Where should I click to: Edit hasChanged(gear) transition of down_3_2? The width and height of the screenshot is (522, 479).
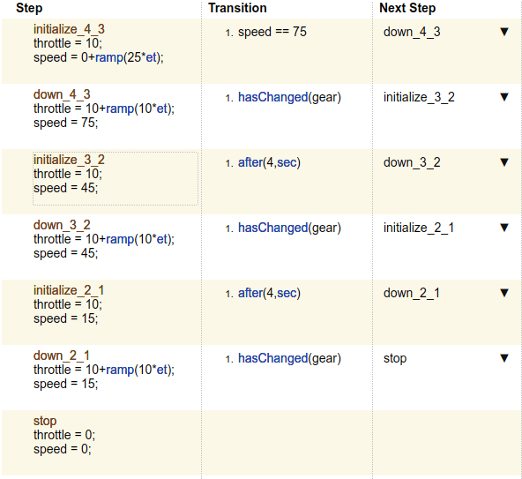(x=289, y=228)
